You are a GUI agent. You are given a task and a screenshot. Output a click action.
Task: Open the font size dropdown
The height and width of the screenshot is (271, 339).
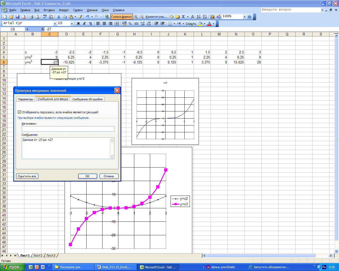[x=72, y=24]
